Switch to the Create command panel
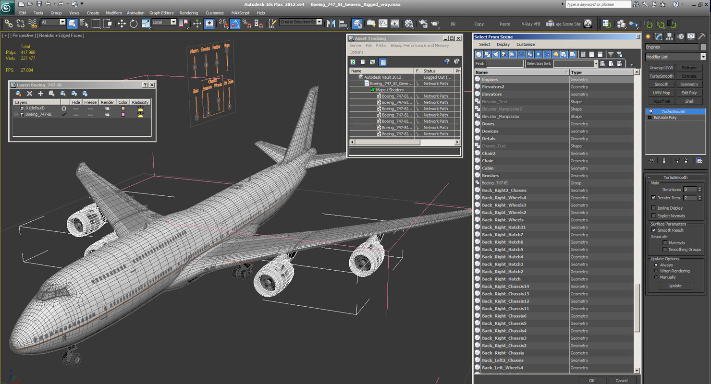Screen dimensions: 711x384 coord(649,36)
